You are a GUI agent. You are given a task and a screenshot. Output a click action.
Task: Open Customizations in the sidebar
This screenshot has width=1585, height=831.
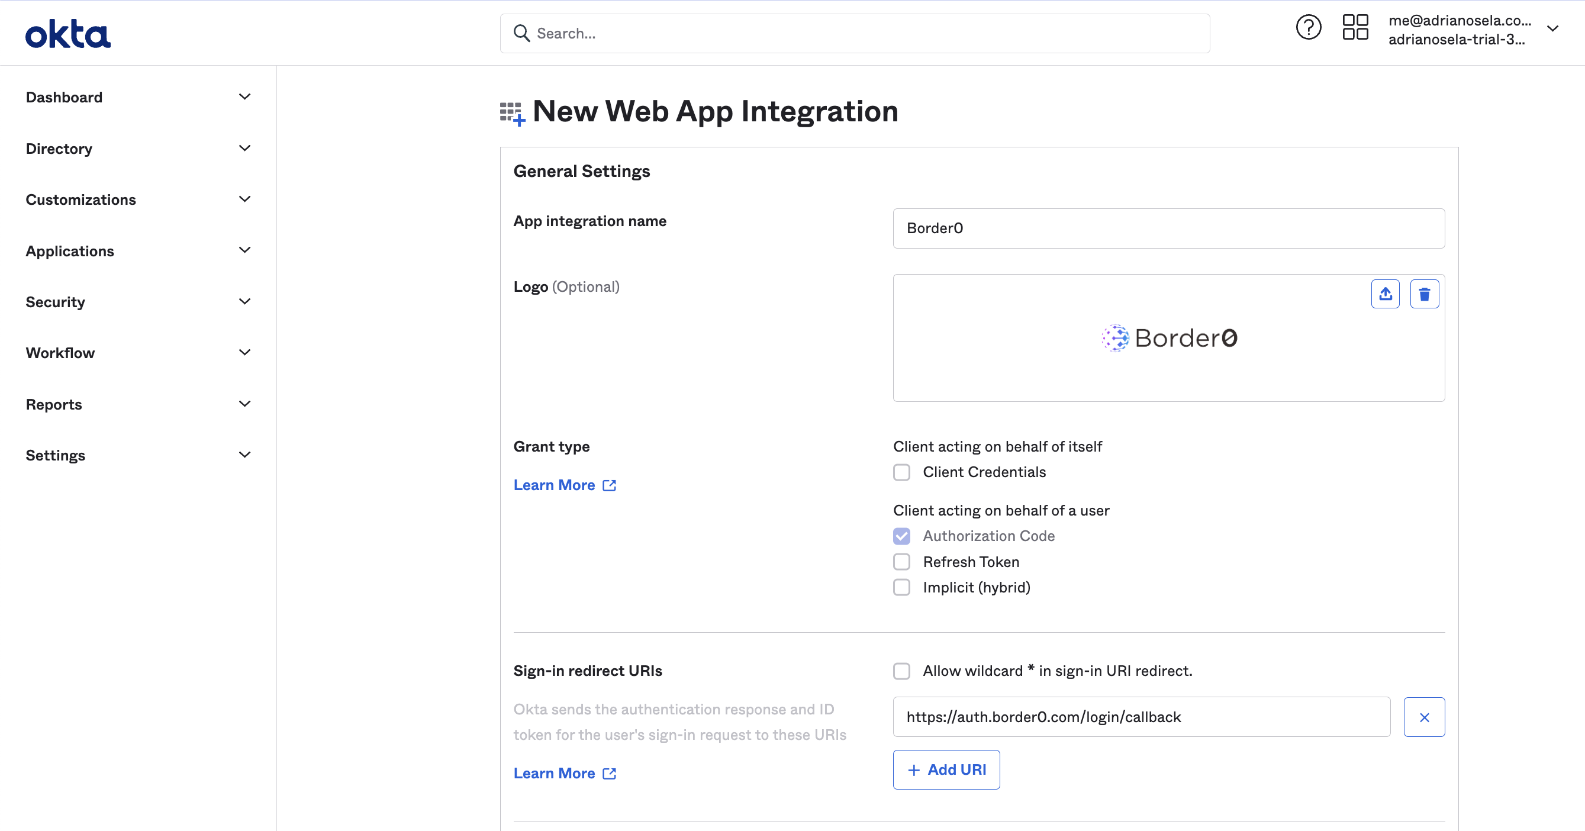80,200
